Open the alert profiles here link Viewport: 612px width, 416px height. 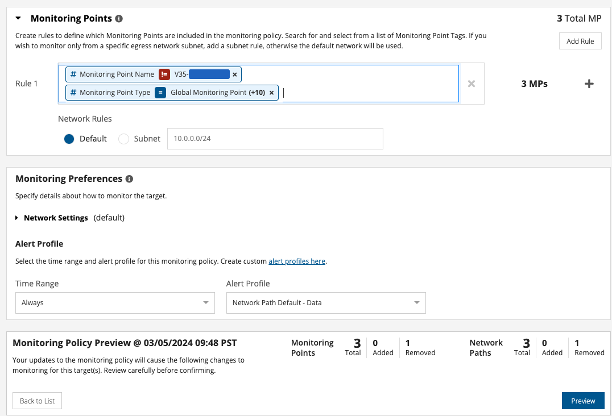click(297, 261)
